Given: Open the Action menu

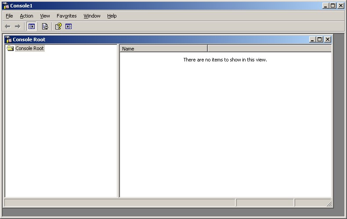Looking at the screenshot, I should pyautogui.click(x=26, y=16).
